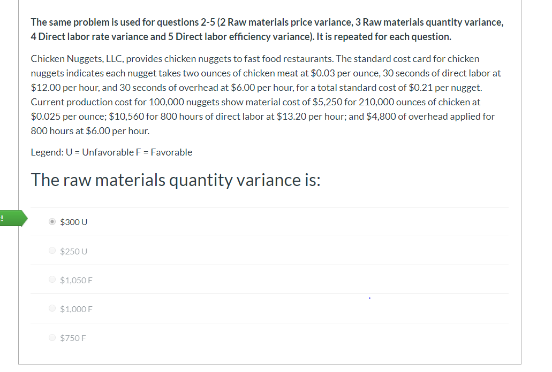Image resolution: width=552 pixels, height=372 pixels.
Task: Select the $250 U answer option
Action: click(x=52, y=250)
